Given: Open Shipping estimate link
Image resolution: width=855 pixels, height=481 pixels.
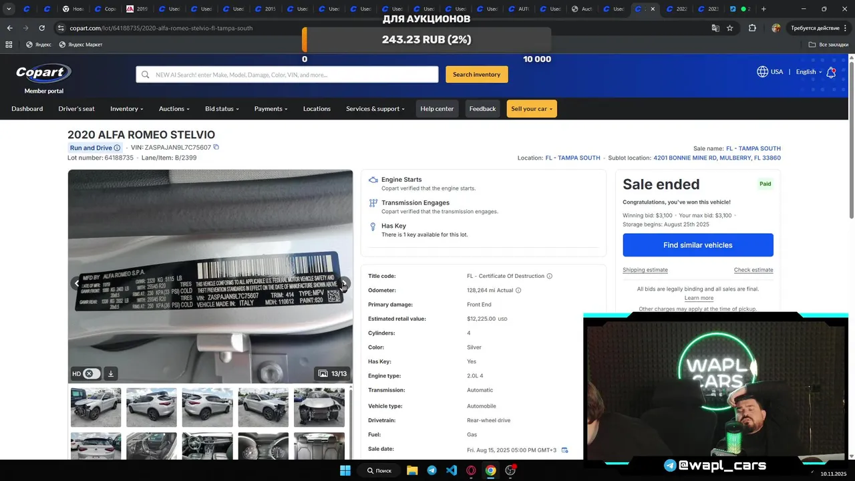Looking at the screenshot, I should pos(645,270).
